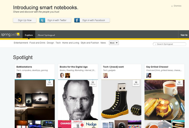Open About Springpad tab

point(46,35)
